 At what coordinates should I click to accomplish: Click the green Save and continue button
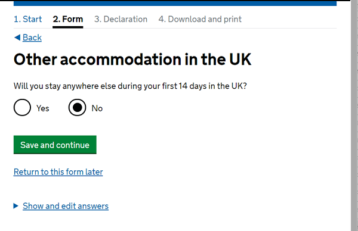55,145
